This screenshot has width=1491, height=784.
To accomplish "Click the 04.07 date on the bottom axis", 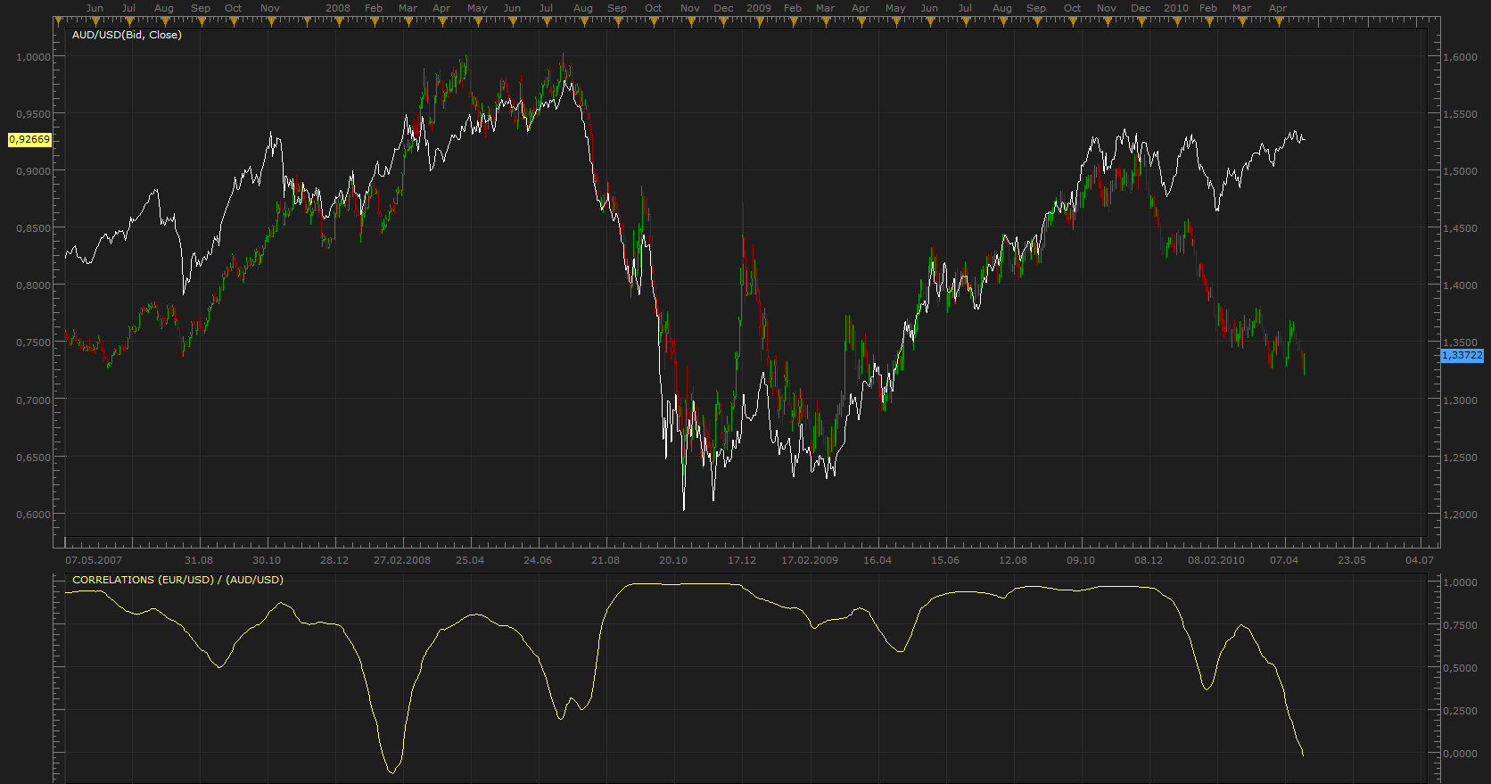I will point(1420,560).
